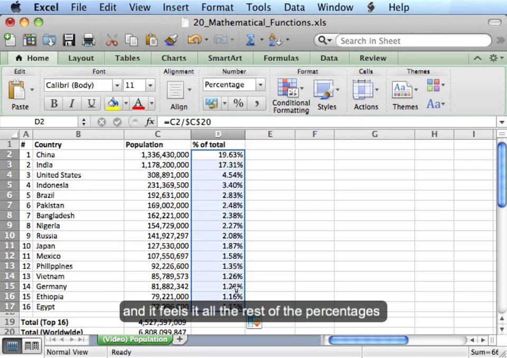507x358 pixels.
Task: Collapse the ribbon with the caret
Action: click(477, 58)
